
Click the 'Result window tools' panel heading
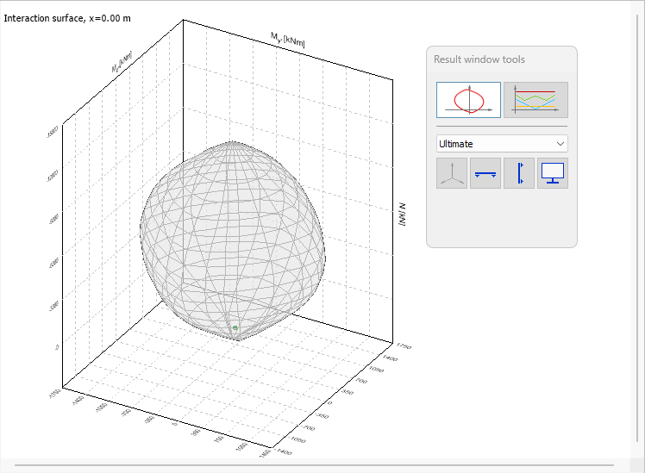click(x=479, y=59)
